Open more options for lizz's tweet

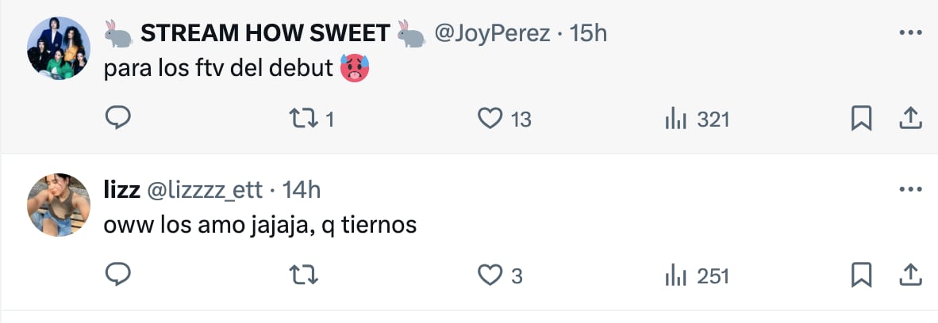[909, 190]
